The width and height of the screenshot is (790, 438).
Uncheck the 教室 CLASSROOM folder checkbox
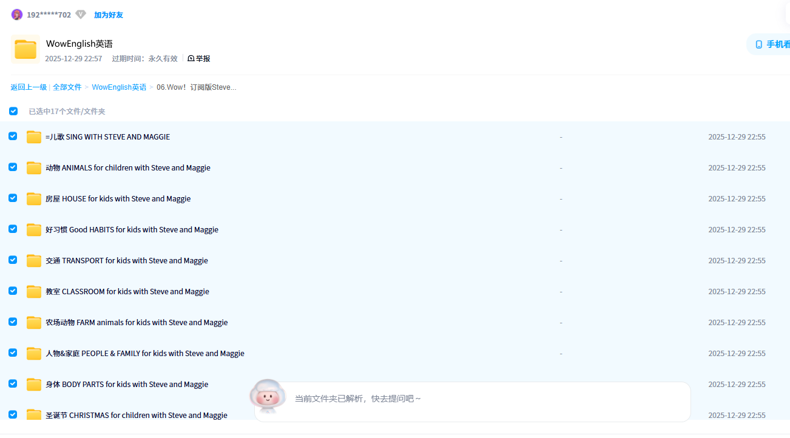[13, 291]
